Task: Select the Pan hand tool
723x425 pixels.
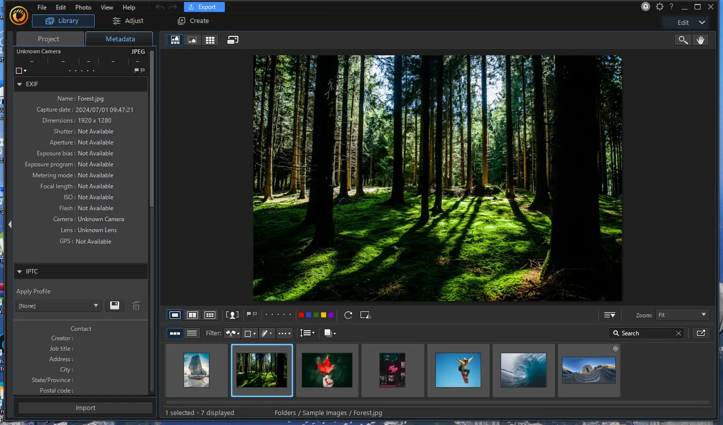Action: pyautogui.click(x=701, y=40)
